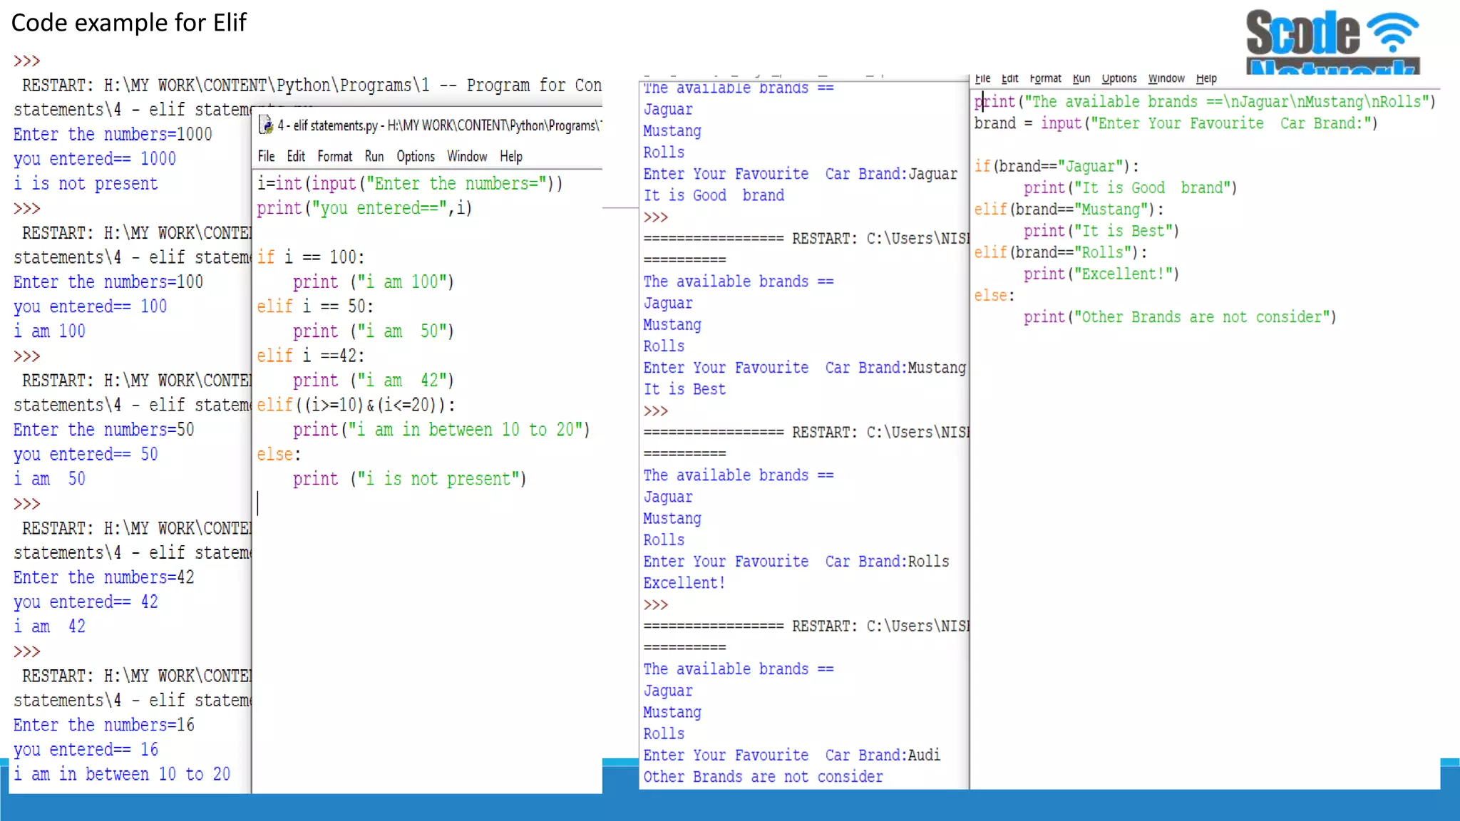The image size is (1460, 821).
Task: Click code line 'print("you entered==",i)'
Action: (x=364, y=208)
